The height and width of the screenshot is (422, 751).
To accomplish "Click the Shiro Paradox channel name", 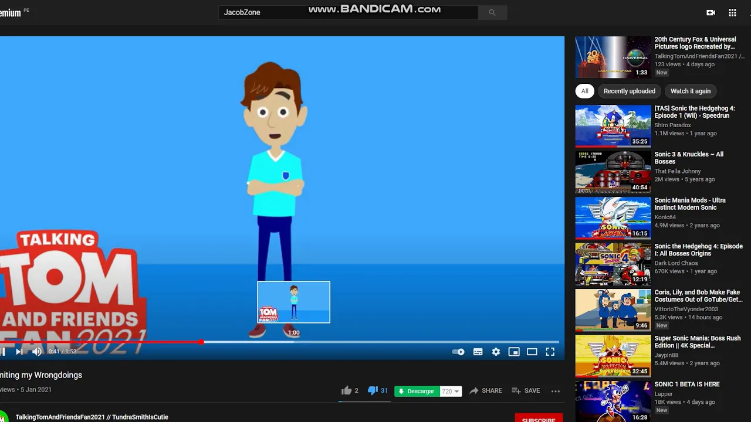I will pyautogui.click(x=673, y=125).
